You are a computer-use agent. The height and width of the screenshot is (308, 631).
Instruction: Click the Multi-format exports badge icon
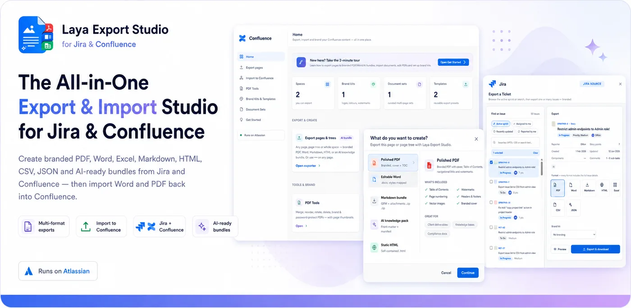click(28, 226)
